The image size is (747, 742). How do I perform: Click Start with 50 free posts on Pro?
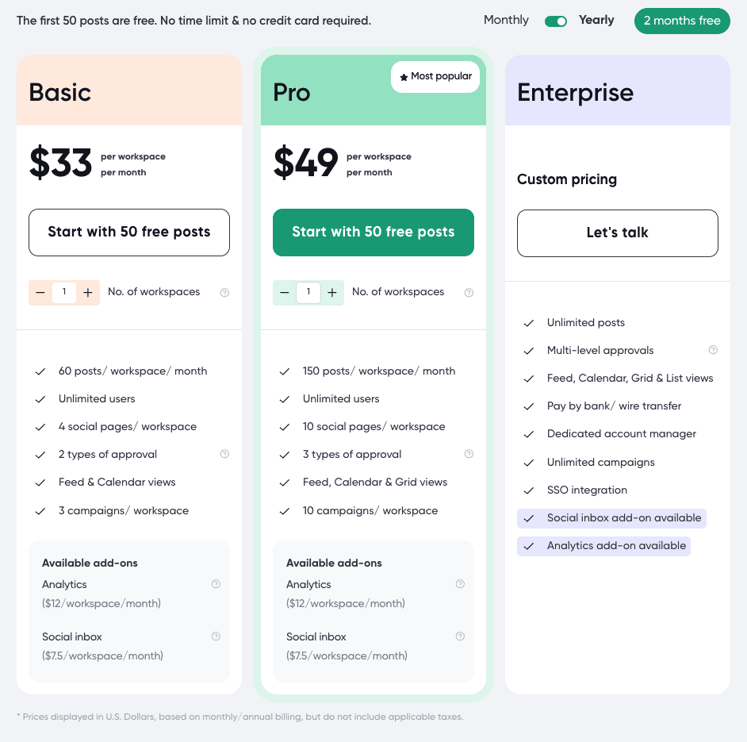point(373,233)
